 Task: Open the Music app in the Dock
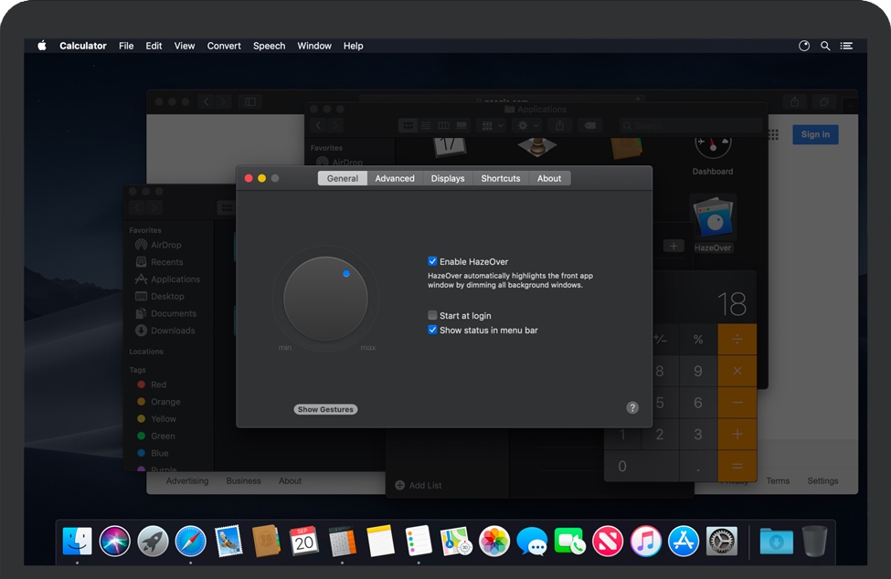646,541
